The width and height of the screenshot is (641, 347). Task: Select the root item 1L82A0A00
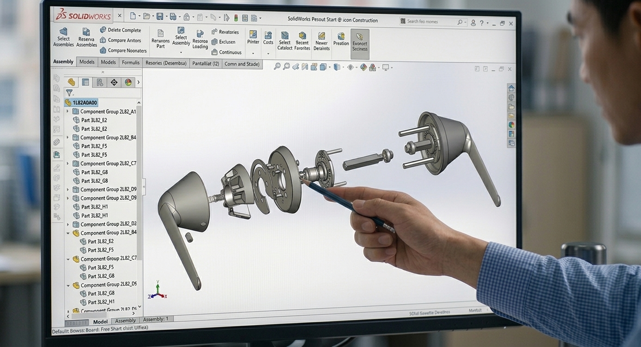pyautogui.click(x=81, y=102)
